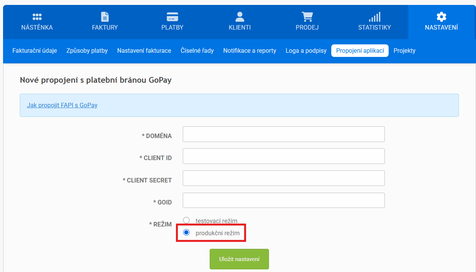Click the produkční režim label text
This screenshot has width=476, height=272.
(x=218, y=233)
